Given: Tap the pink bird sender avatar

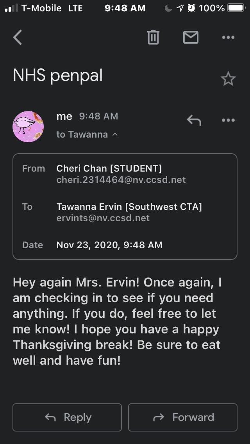Looking at the screenshot, I should click(x=28, y=126).
